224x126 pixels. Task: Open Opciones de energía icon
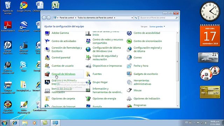[88, 99]
